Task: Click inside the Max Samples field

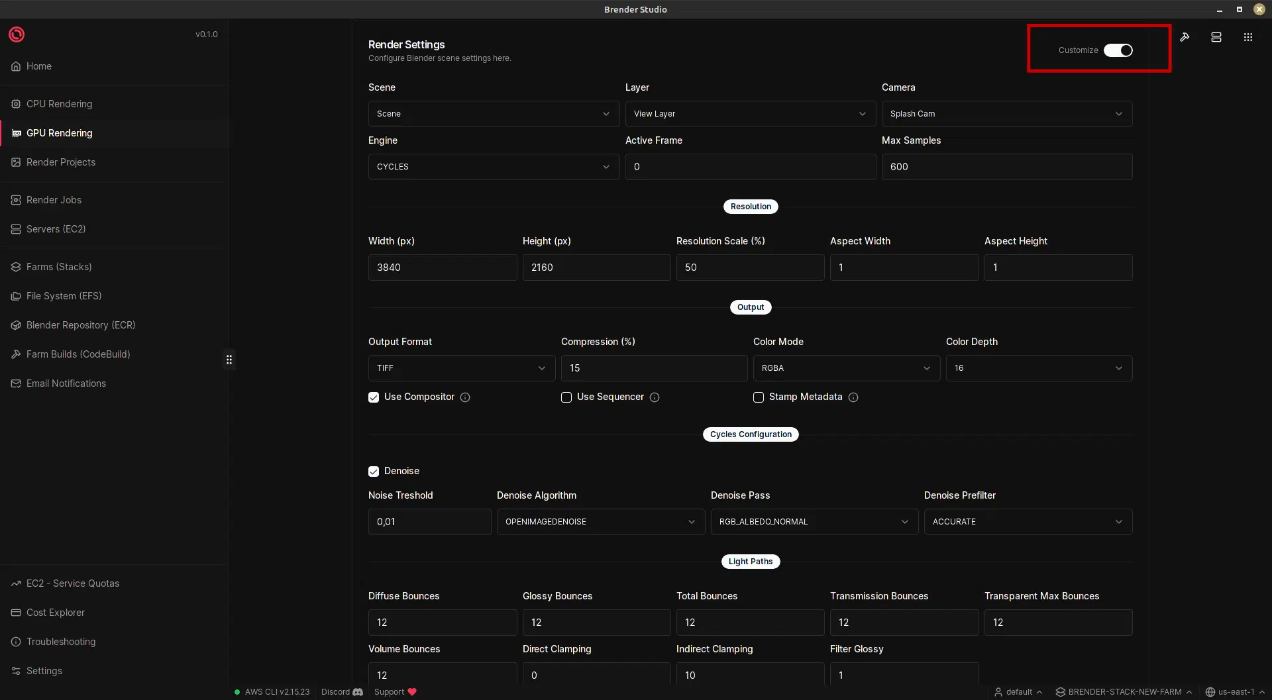Action: [x=1006, y=166]
